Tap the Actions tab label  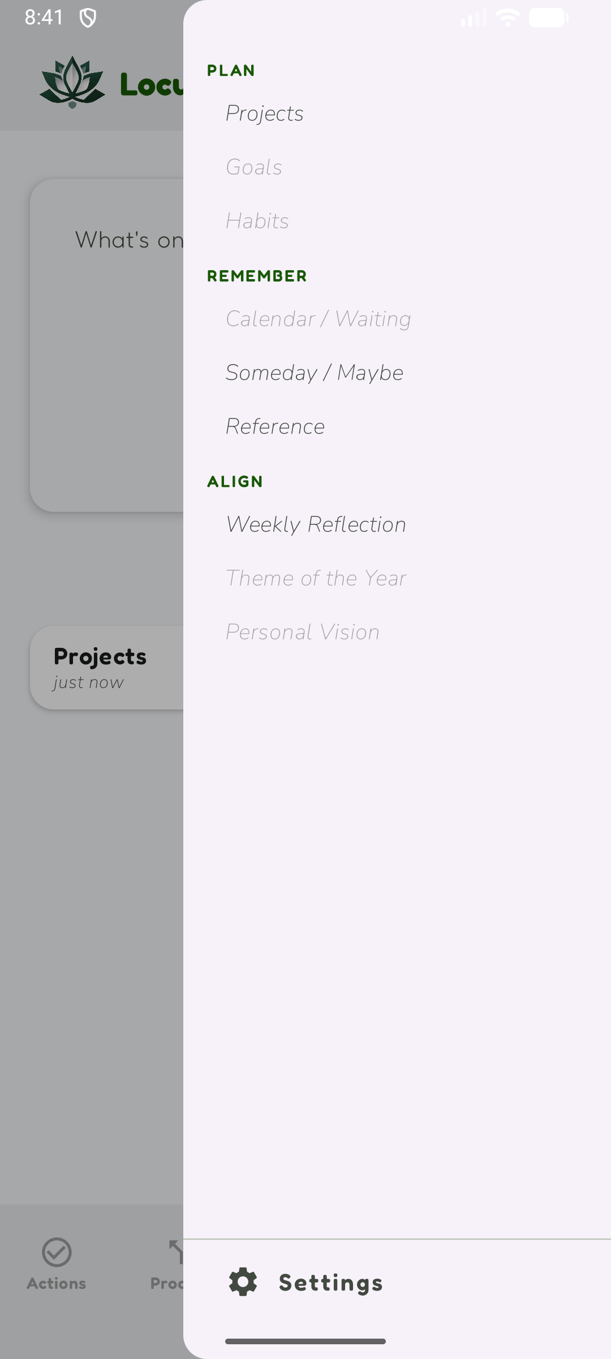[x=57, y=1284]
